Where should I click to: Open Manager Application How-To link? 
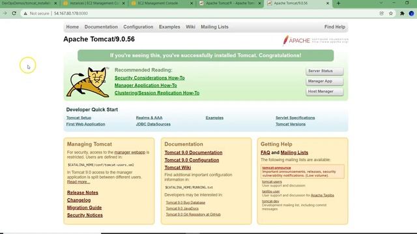click(145, 85)
